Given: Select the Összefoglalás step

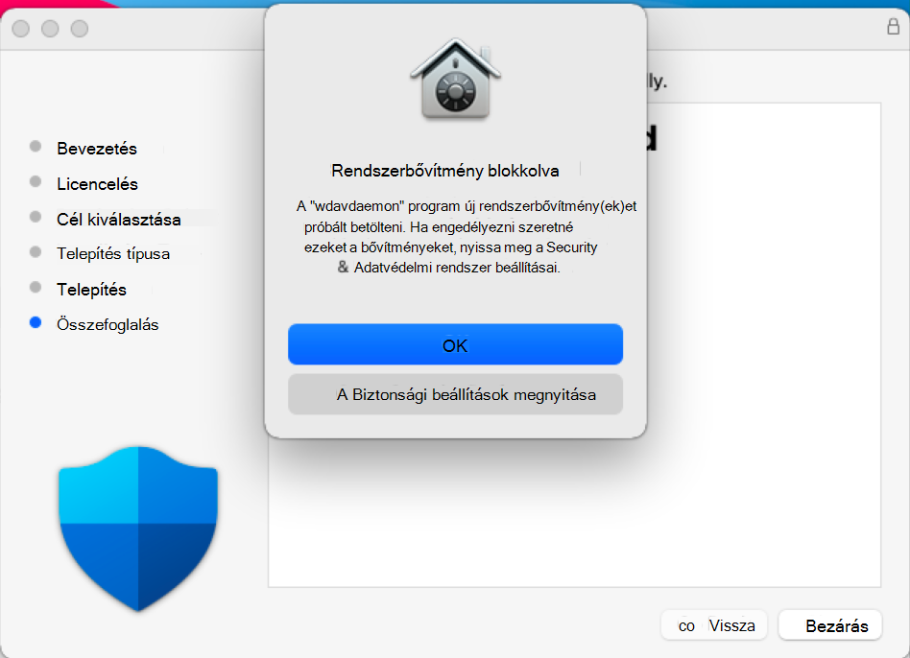Looking at the screenshot, I should coord(108,324).
